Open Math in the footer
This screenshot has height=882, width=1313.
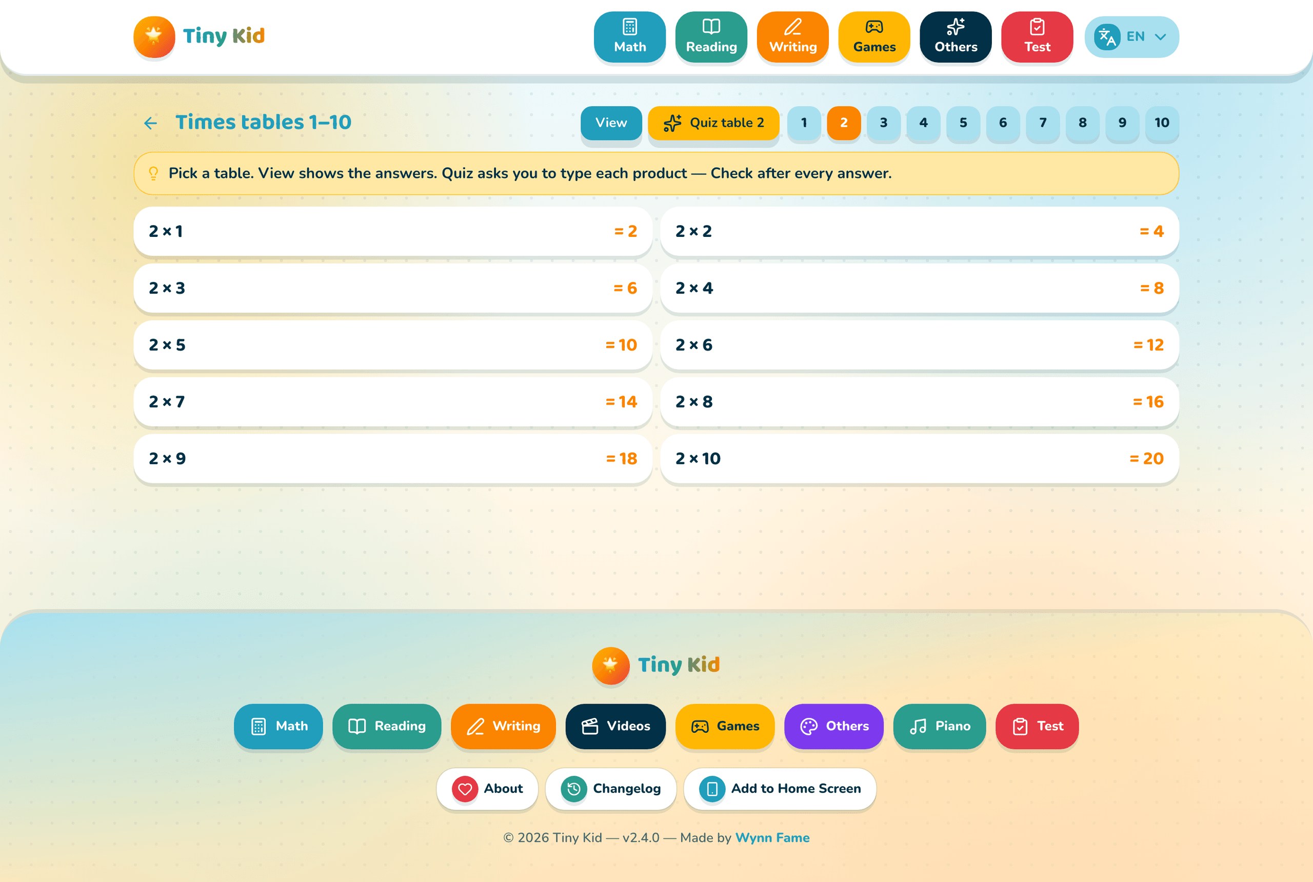pyautogui.click(x=278, y=726)
